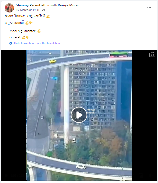Screen dimensions: 158x183
Task: Click the white car on the lower flyover
Action: click(81, 167)
